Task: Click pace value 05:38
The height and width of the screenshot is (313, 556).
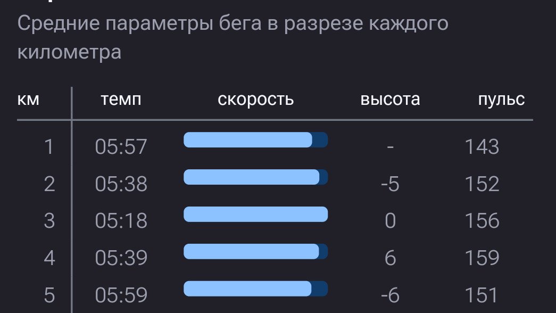Action: click(121, 184)
